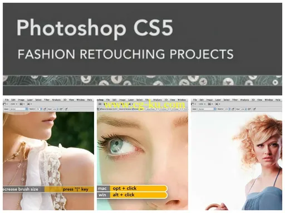
Task: Enable airbrush icon in right screenshot
Action: [x=249, y=109]
